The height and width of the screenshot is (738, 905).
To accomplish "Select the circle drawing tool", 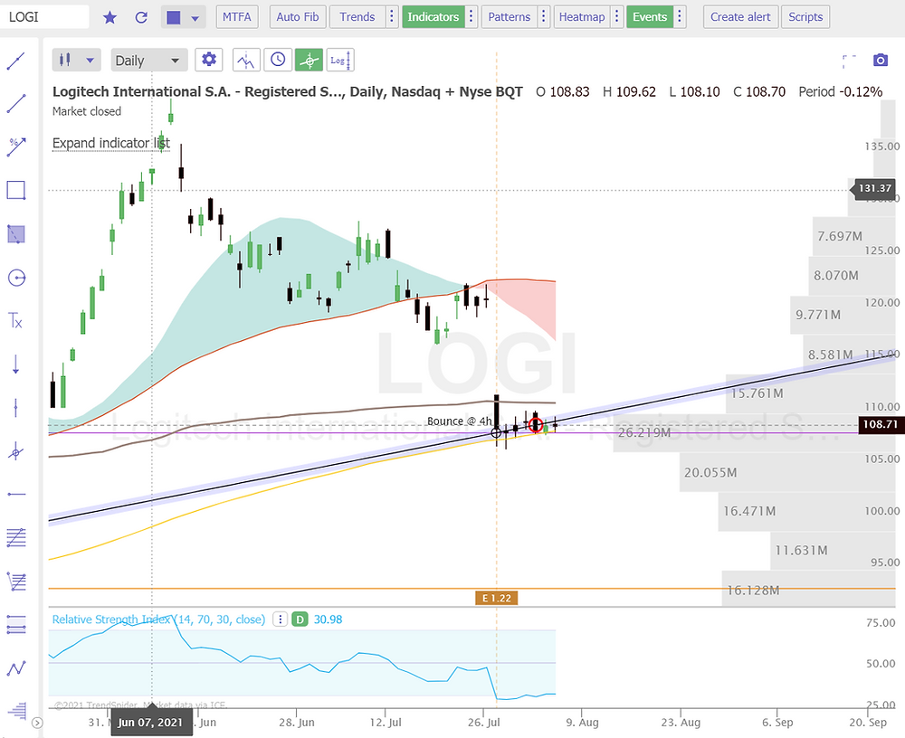I will coord(16,279).
